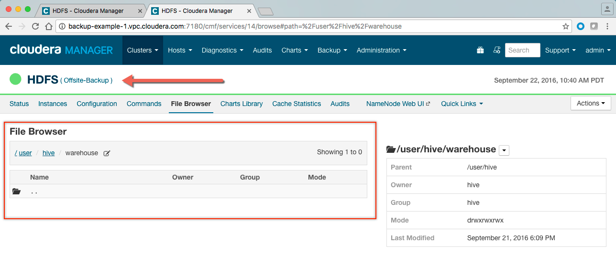Click the green HDFS health status circle
The height and width of the screenshot is (255, 616).
coord(15,79)
